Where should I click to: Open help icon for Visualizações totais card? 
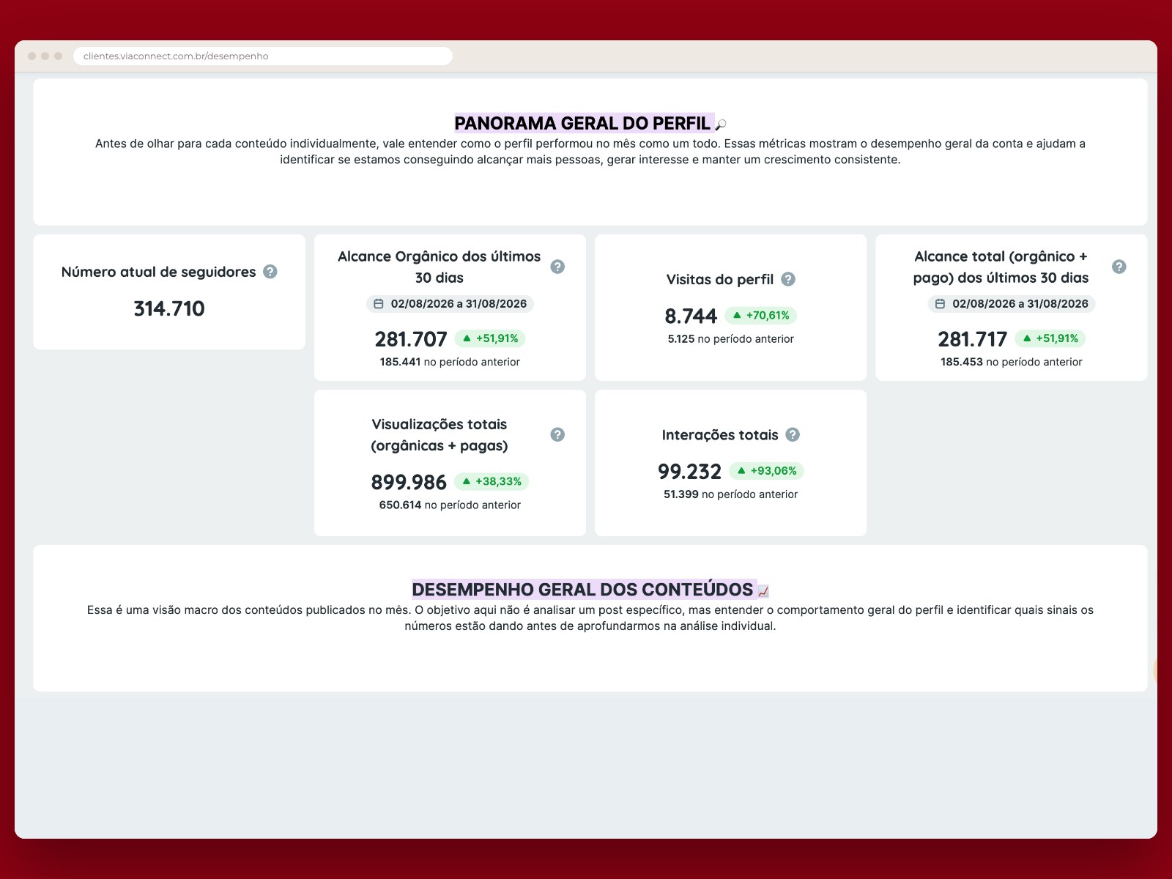coord(557,434)
